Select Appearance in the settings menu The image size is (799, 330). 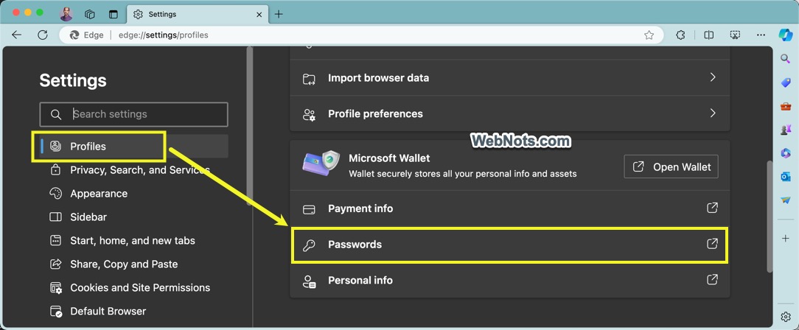99,194
